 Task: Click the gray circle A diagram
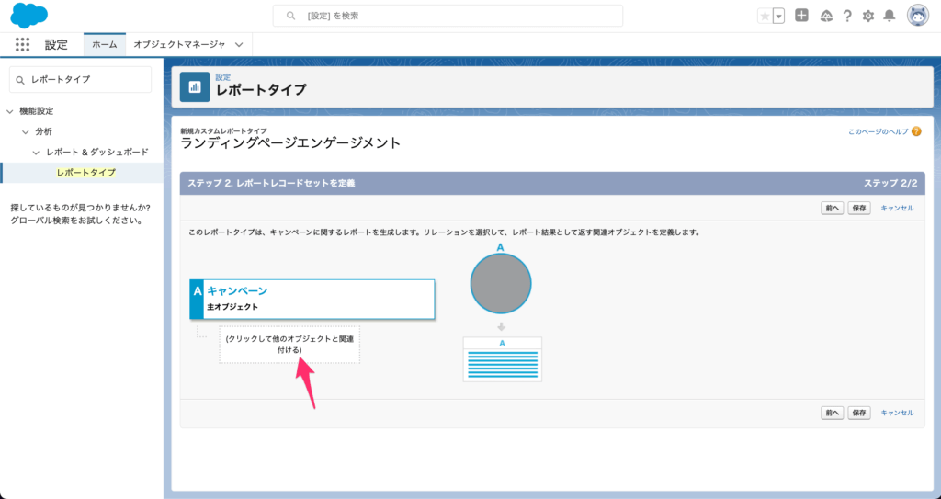coord(501,283)
